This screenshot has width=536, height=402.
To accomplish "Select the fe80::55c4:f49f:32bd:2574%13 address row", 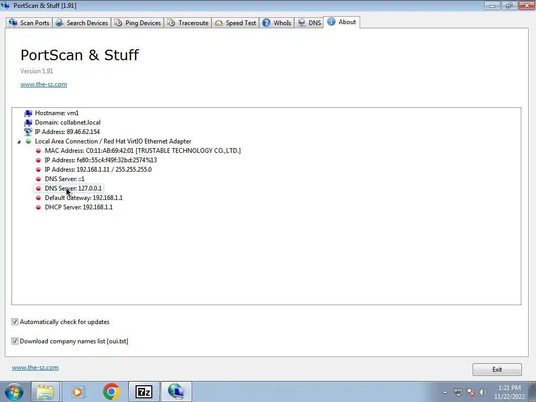I will pos(101,160).
